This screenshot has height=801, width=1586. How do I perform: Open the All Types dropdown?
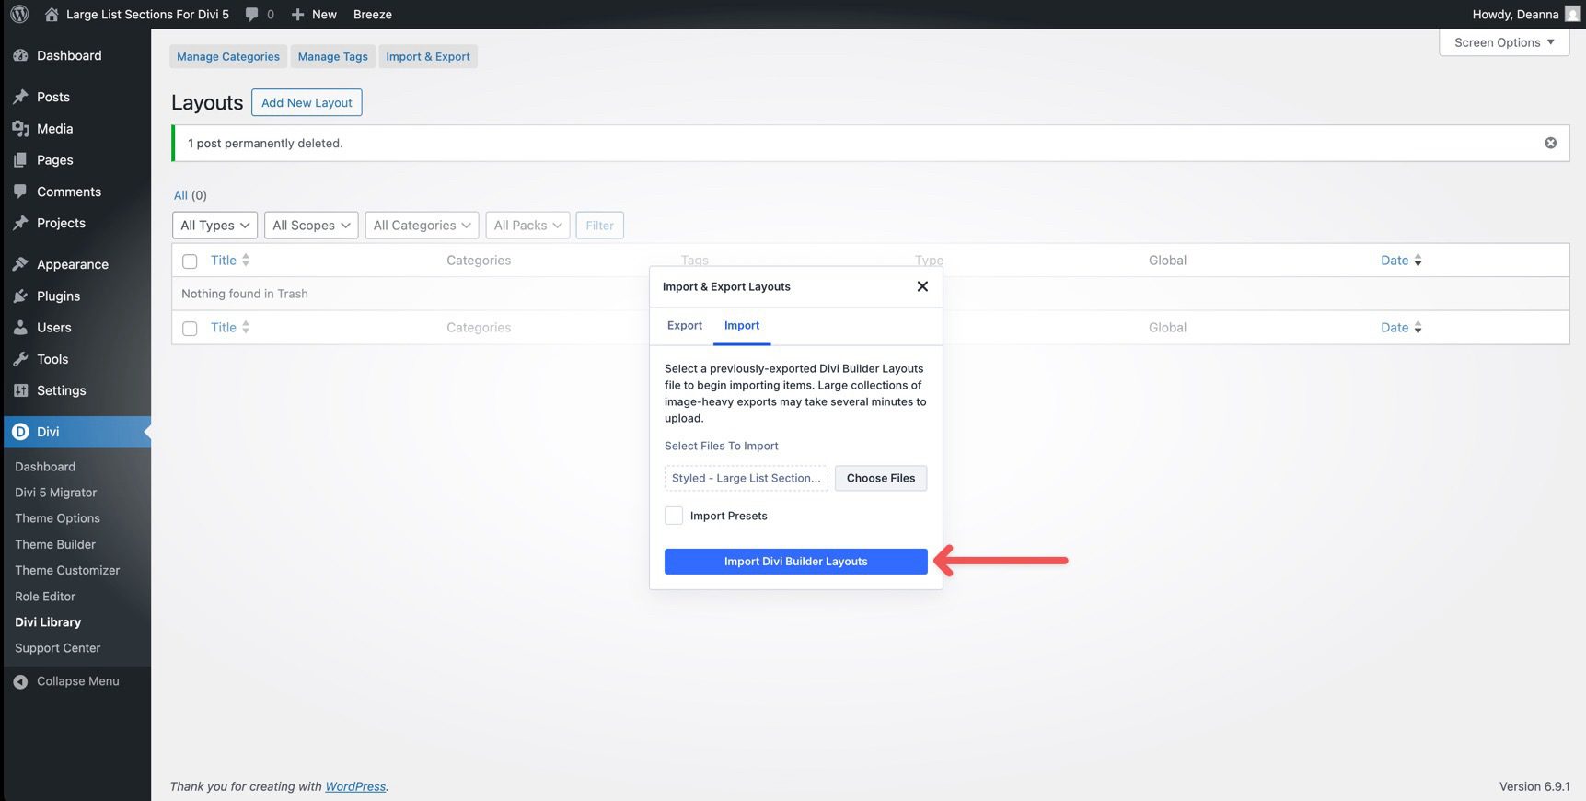(x=214, y=226)
